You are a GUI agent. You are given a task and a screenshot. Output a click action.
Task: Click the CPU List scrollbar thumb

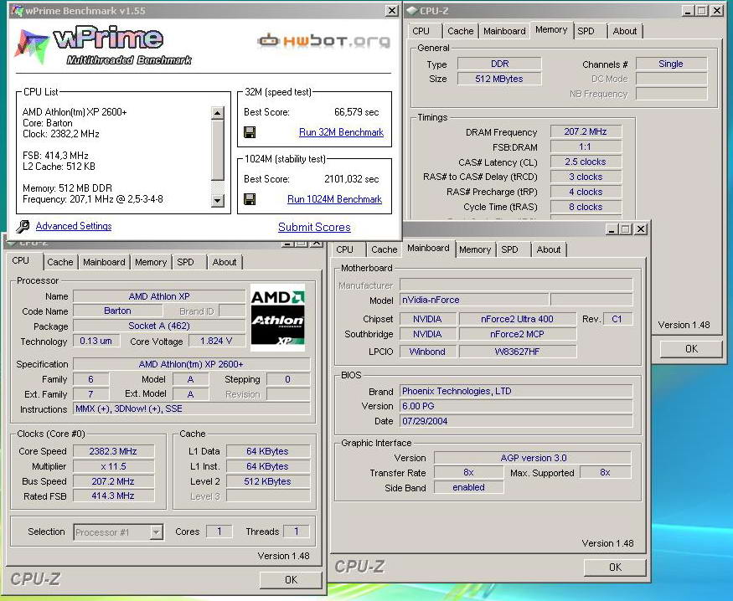[217, 151]
